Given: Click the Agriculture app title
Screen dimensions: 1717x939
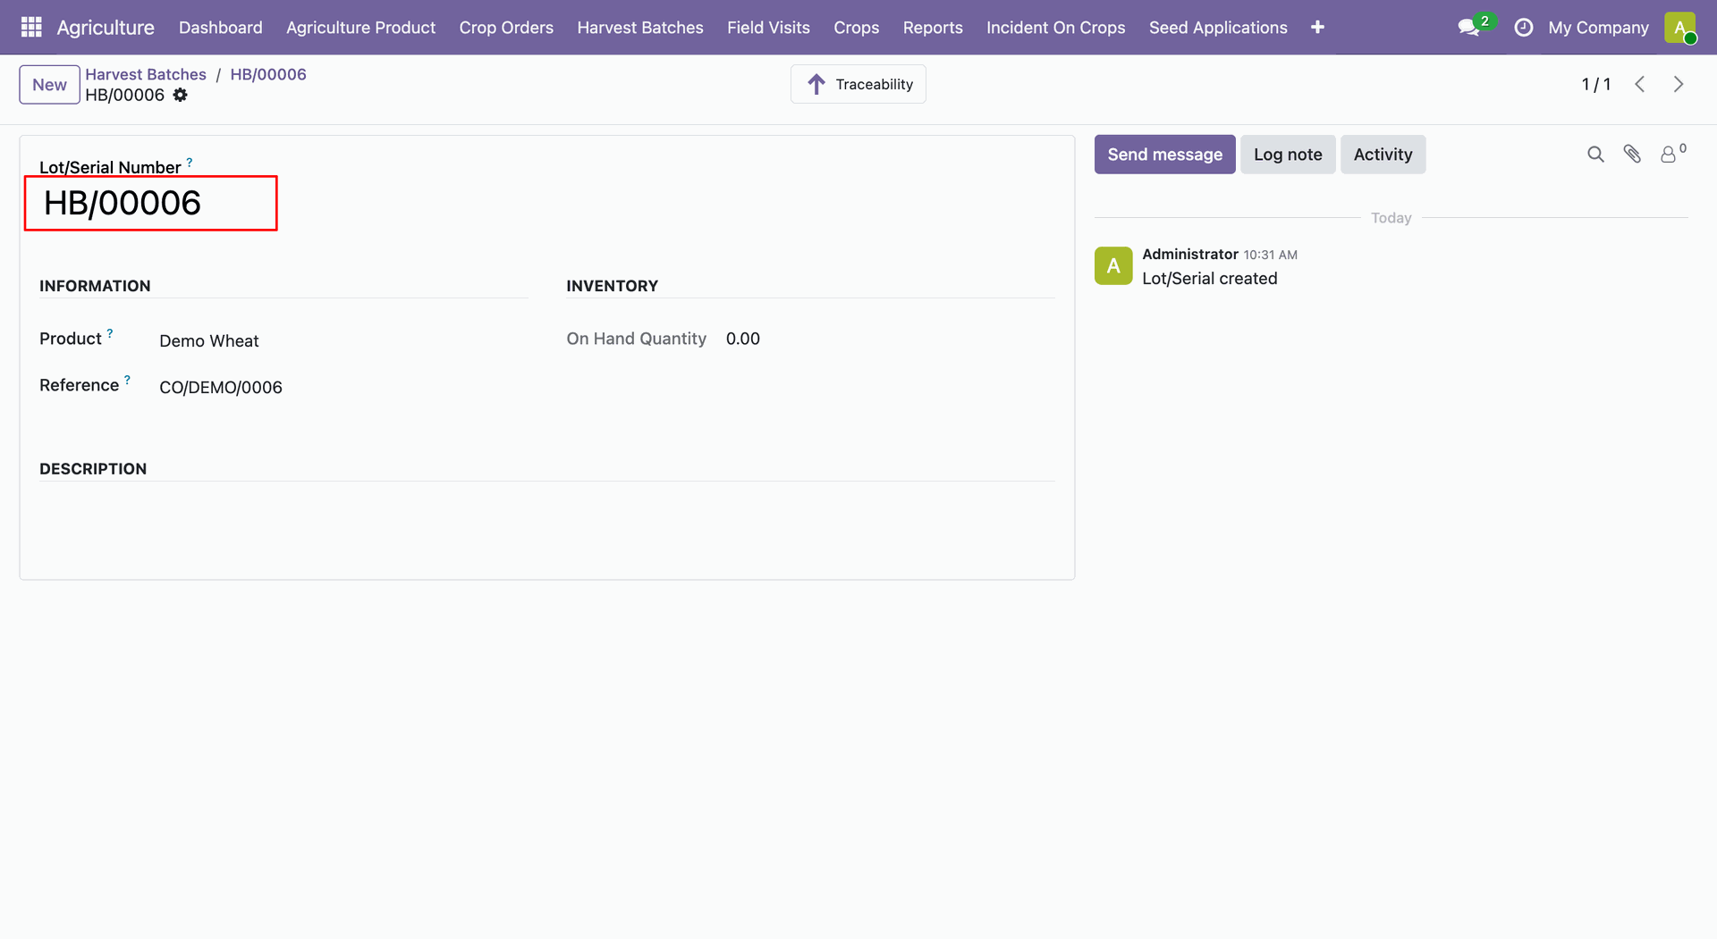Looking at the screenshot, I should point(106,28).
